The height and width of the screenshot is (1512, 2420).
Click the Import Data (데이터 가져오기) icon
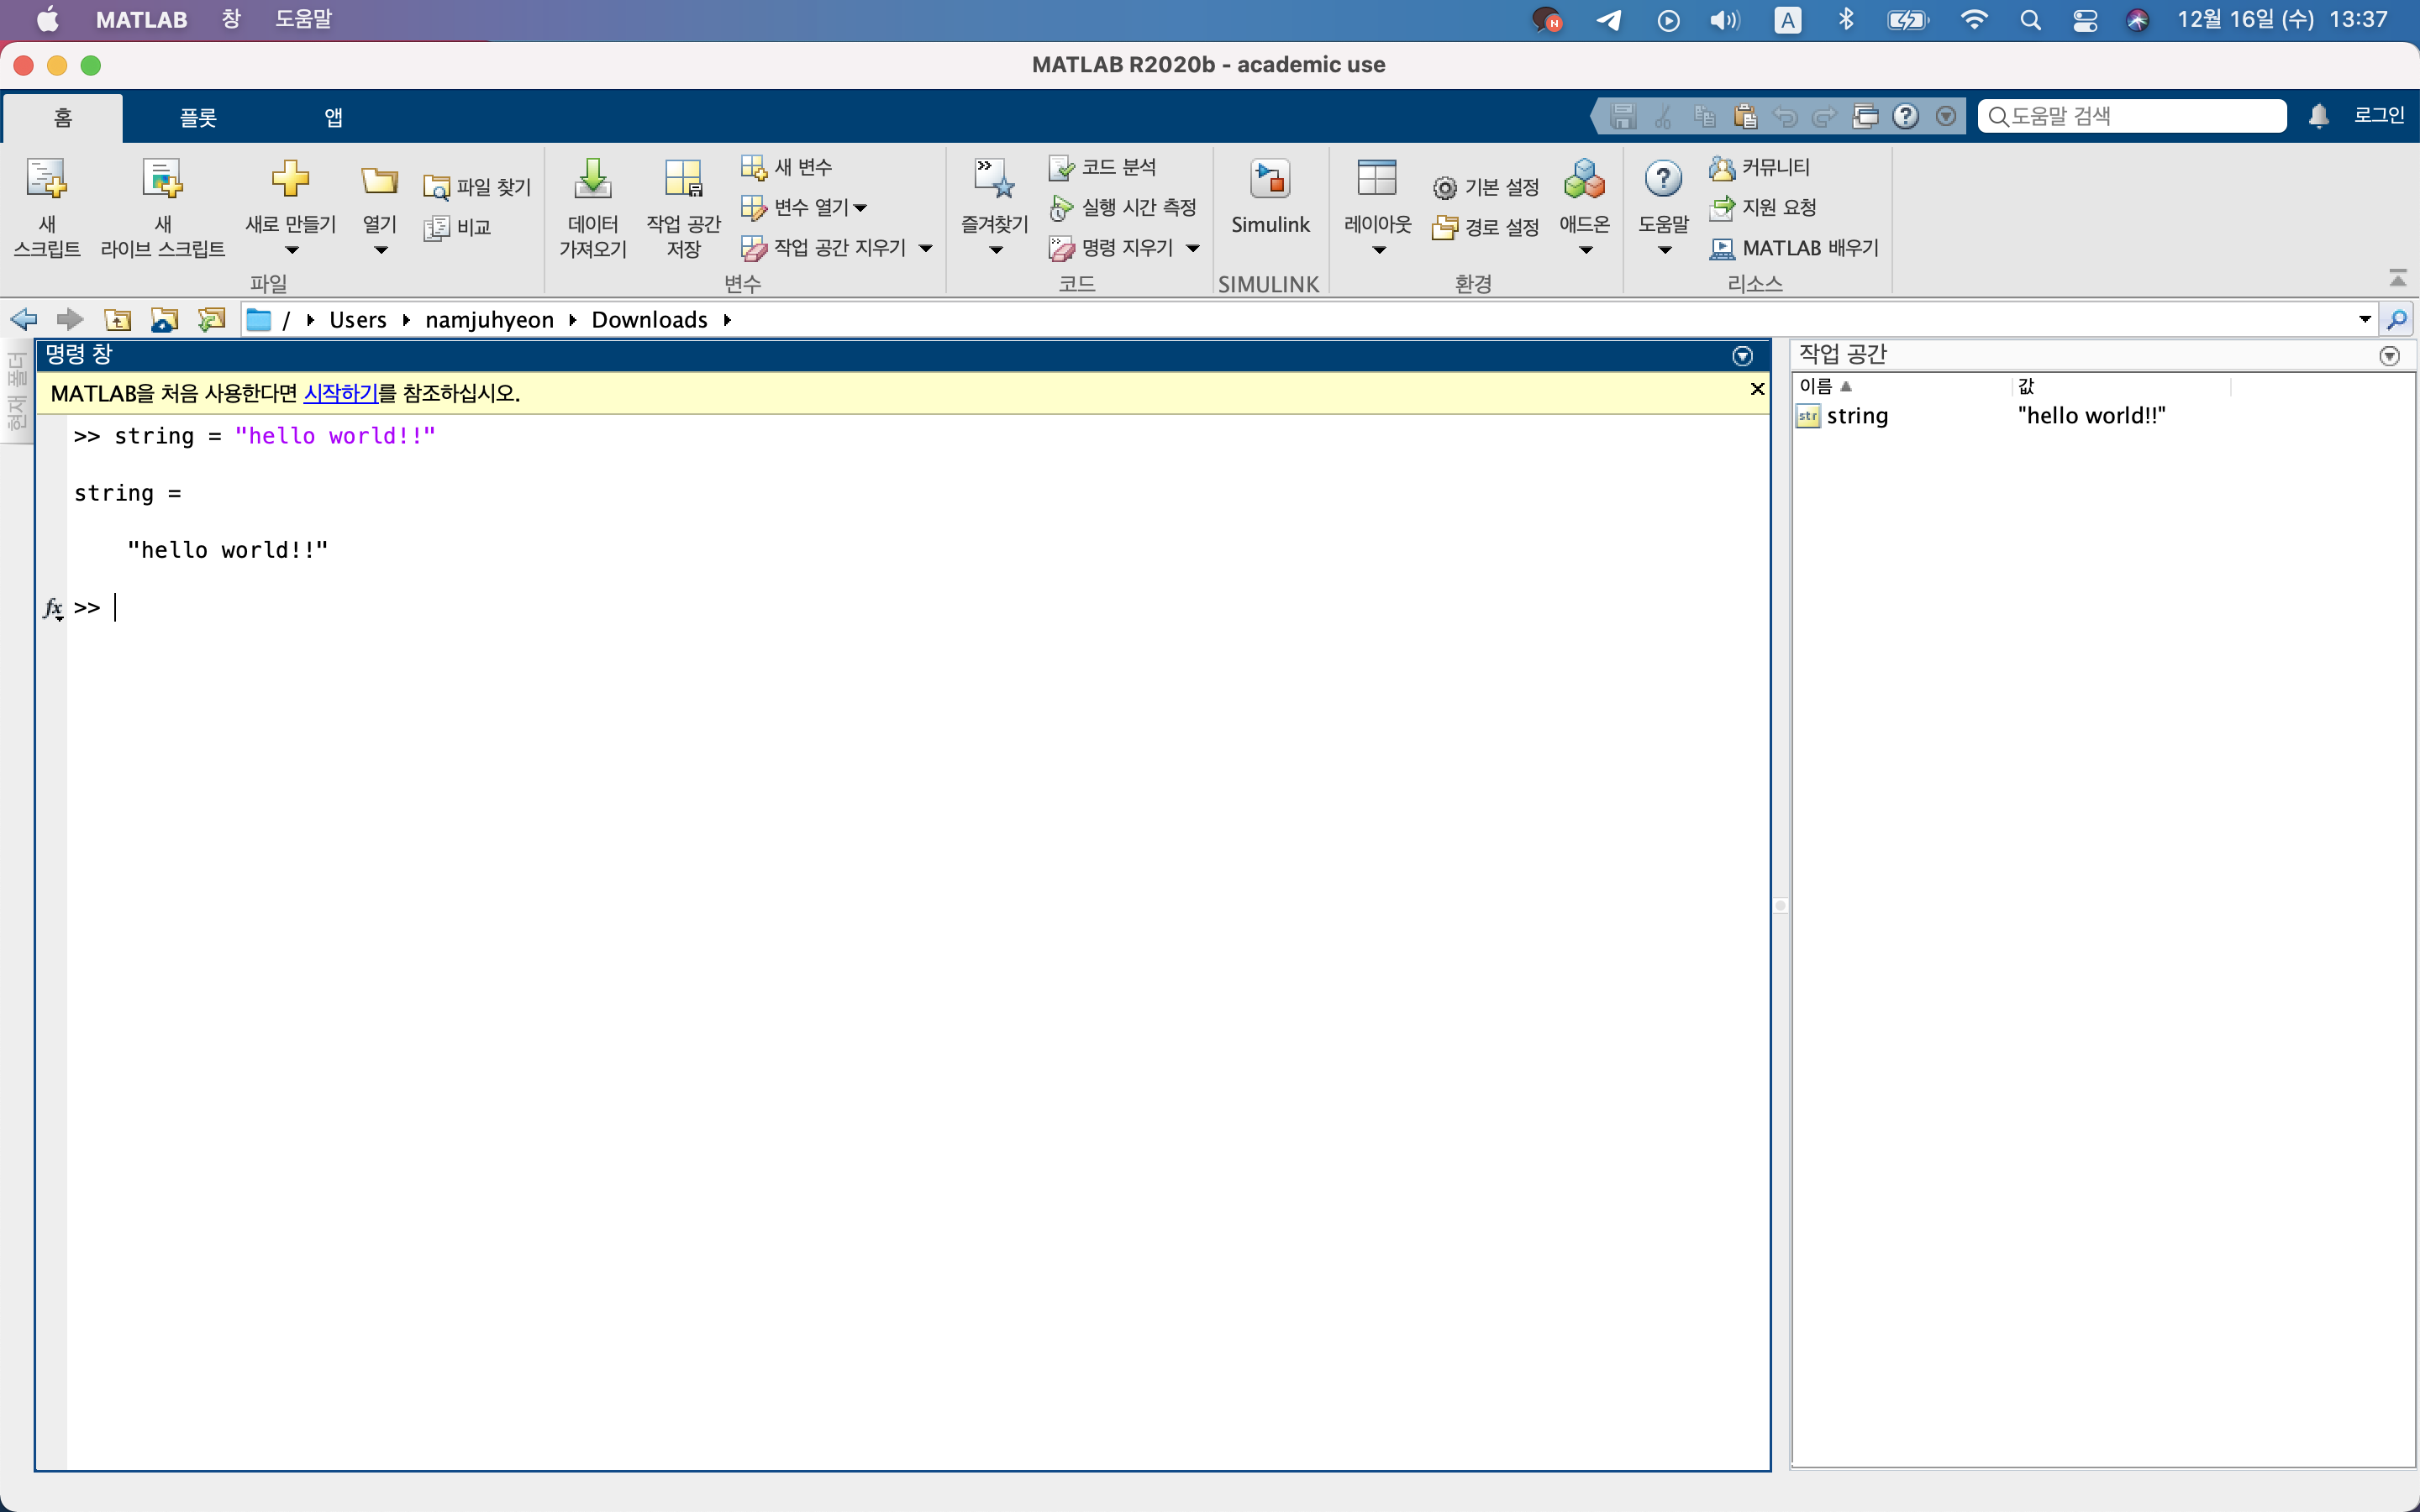[x=592, y=181]
